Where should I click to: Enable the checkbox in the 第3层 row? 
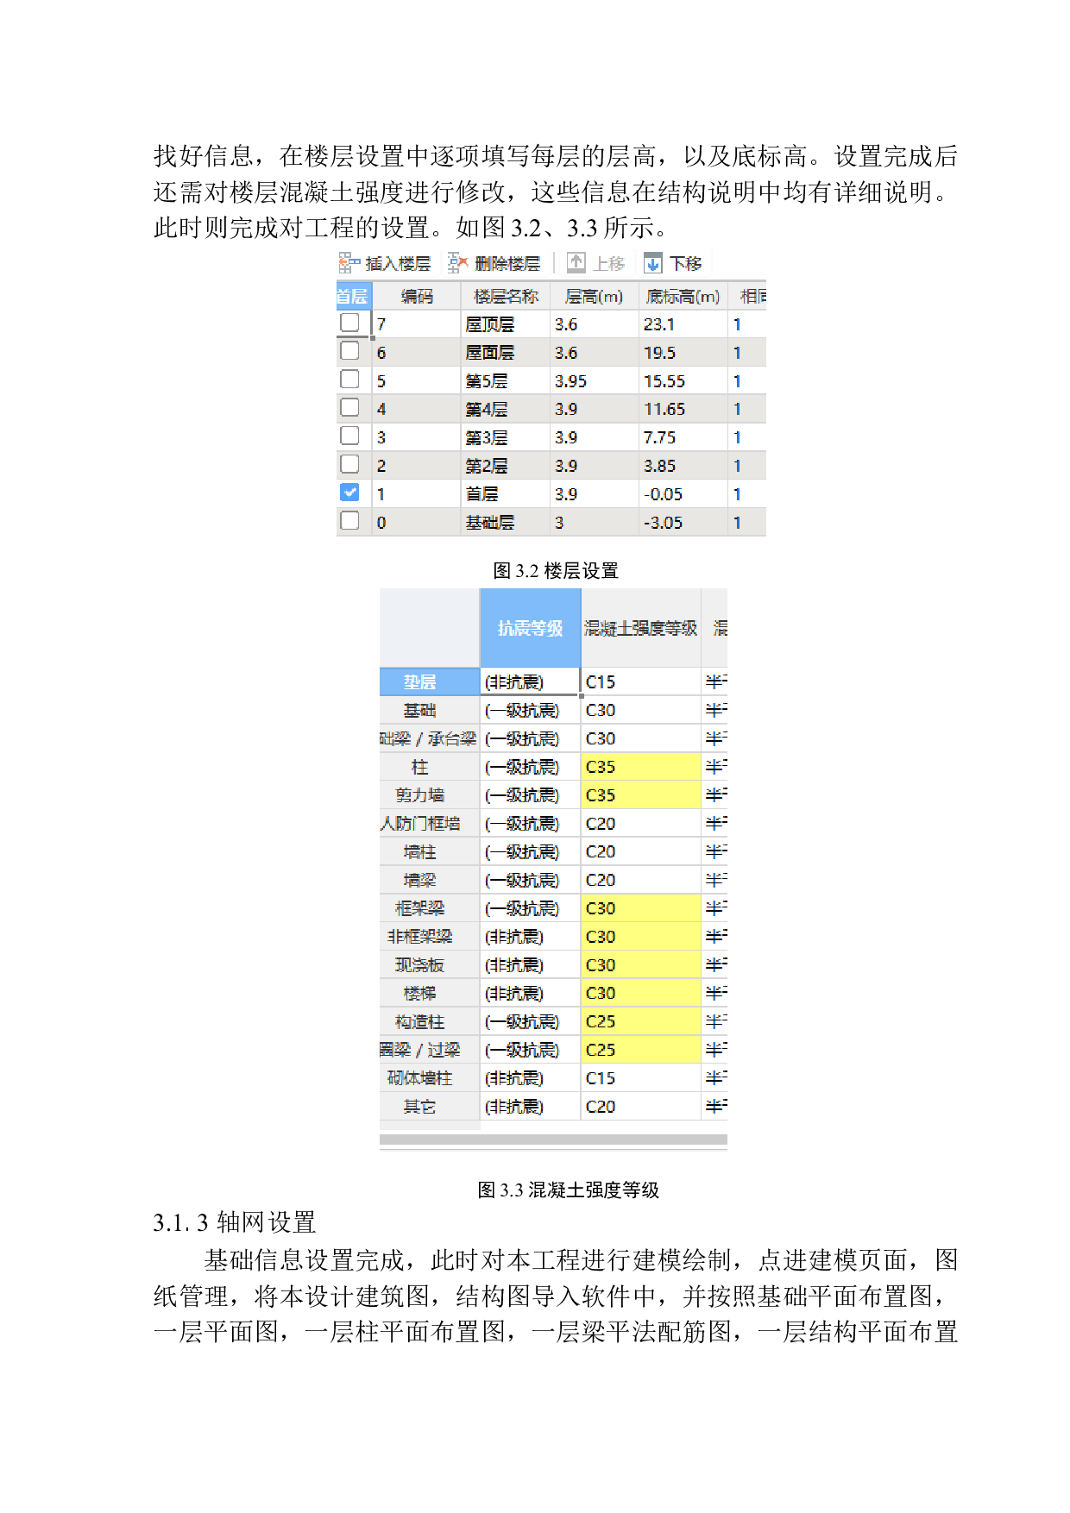349,436
